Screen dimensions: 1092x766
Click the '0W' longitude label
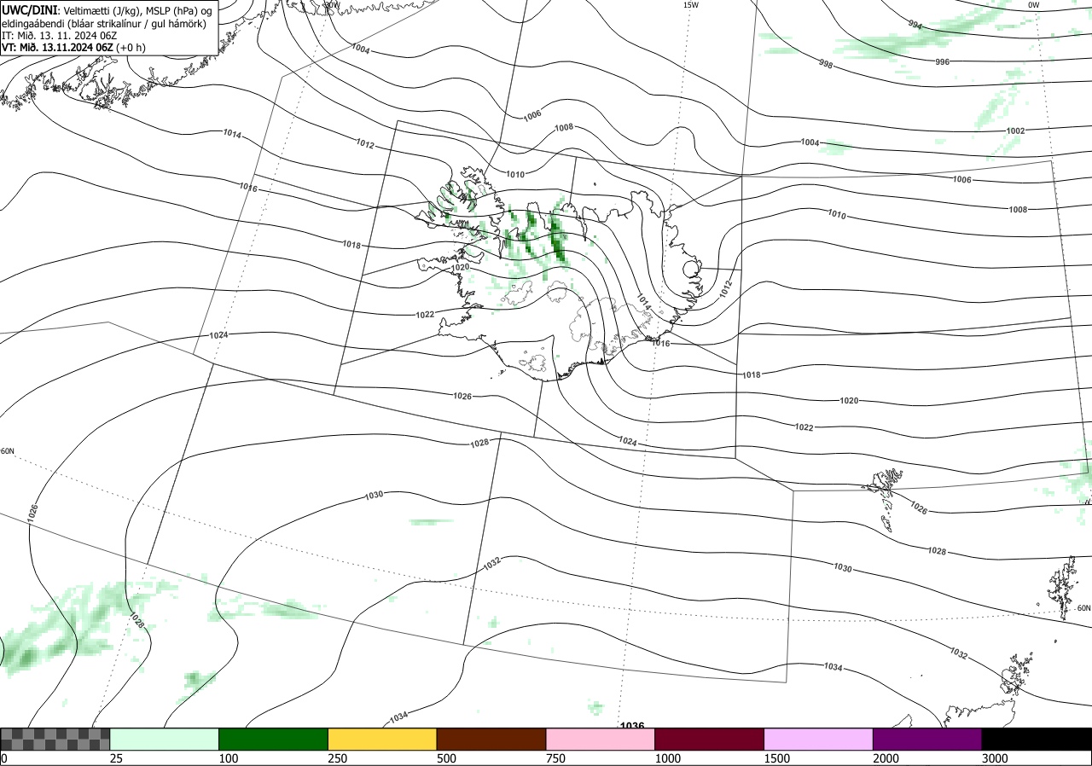click(x=1033, y=5)
